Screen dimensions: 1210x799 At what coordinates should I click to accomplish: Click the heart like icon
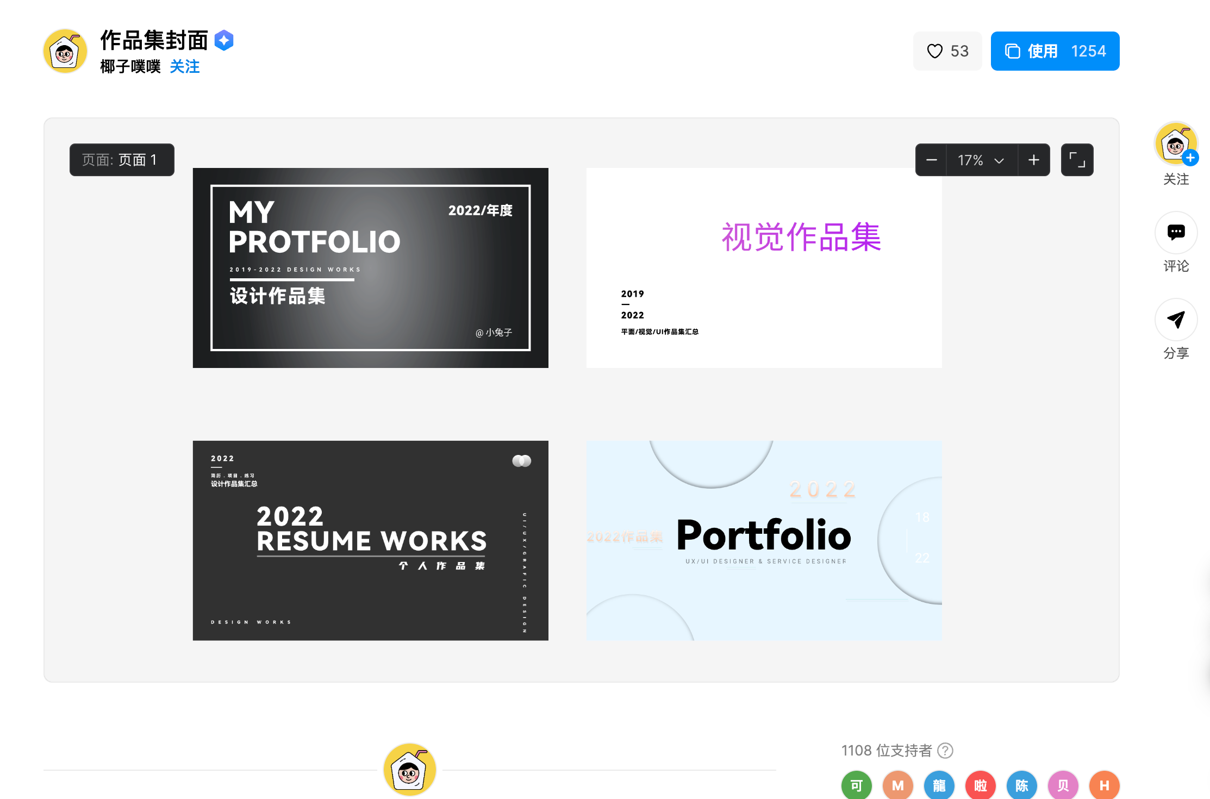[934, 51]
